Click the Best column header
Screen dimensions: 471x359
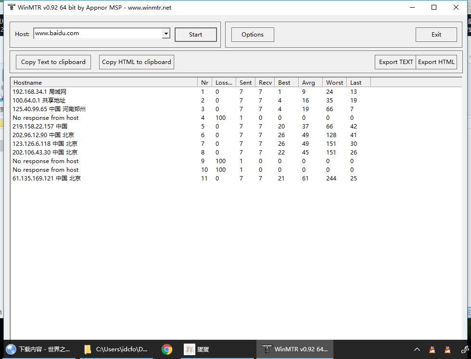pyautogui.click(x=286, y=83)
